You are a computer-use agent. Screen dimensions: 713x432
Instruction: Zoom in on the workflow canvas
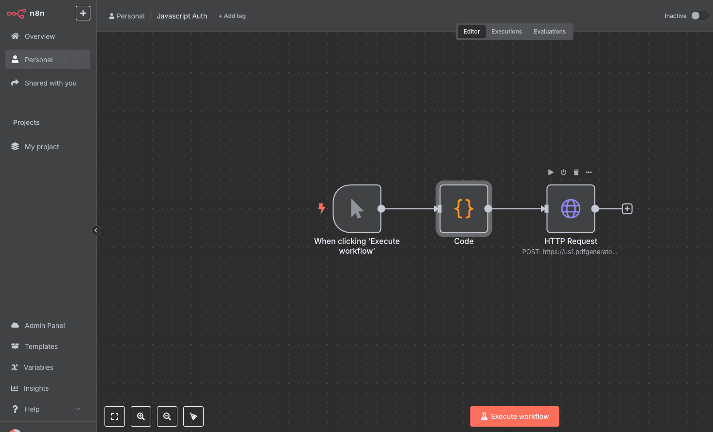click(x=141, y=416)
